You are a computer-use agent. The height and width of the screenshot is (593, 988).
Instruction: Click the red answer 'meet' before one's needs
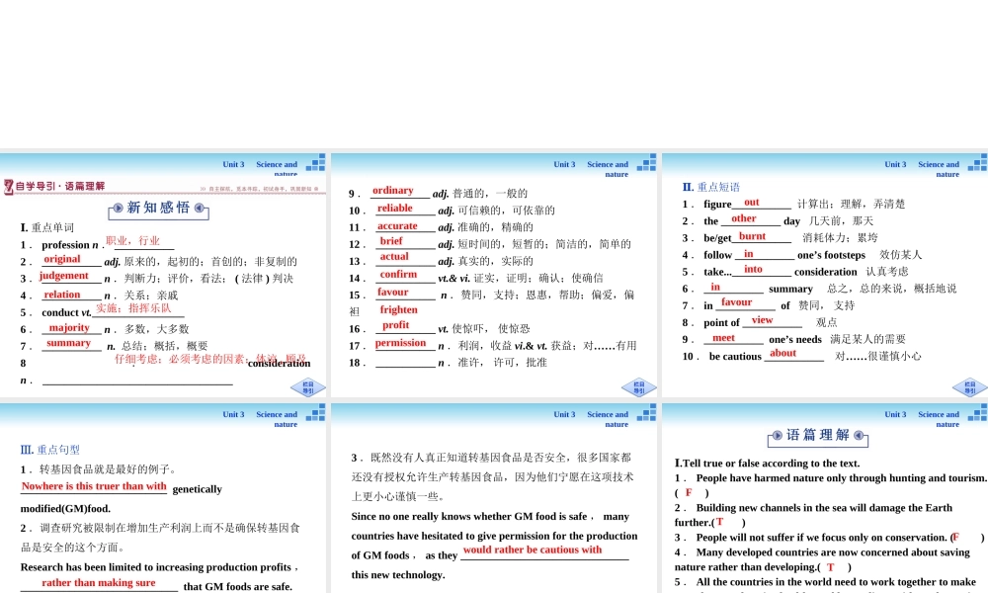point(723,338)
